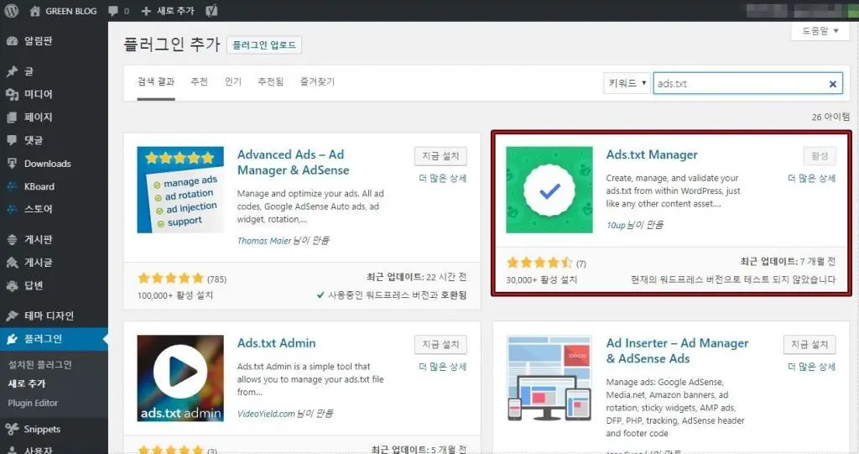The width and height of the screenshot is (859, 454).
Task: Clear search with the X icon
Action: tap(833, 84)
